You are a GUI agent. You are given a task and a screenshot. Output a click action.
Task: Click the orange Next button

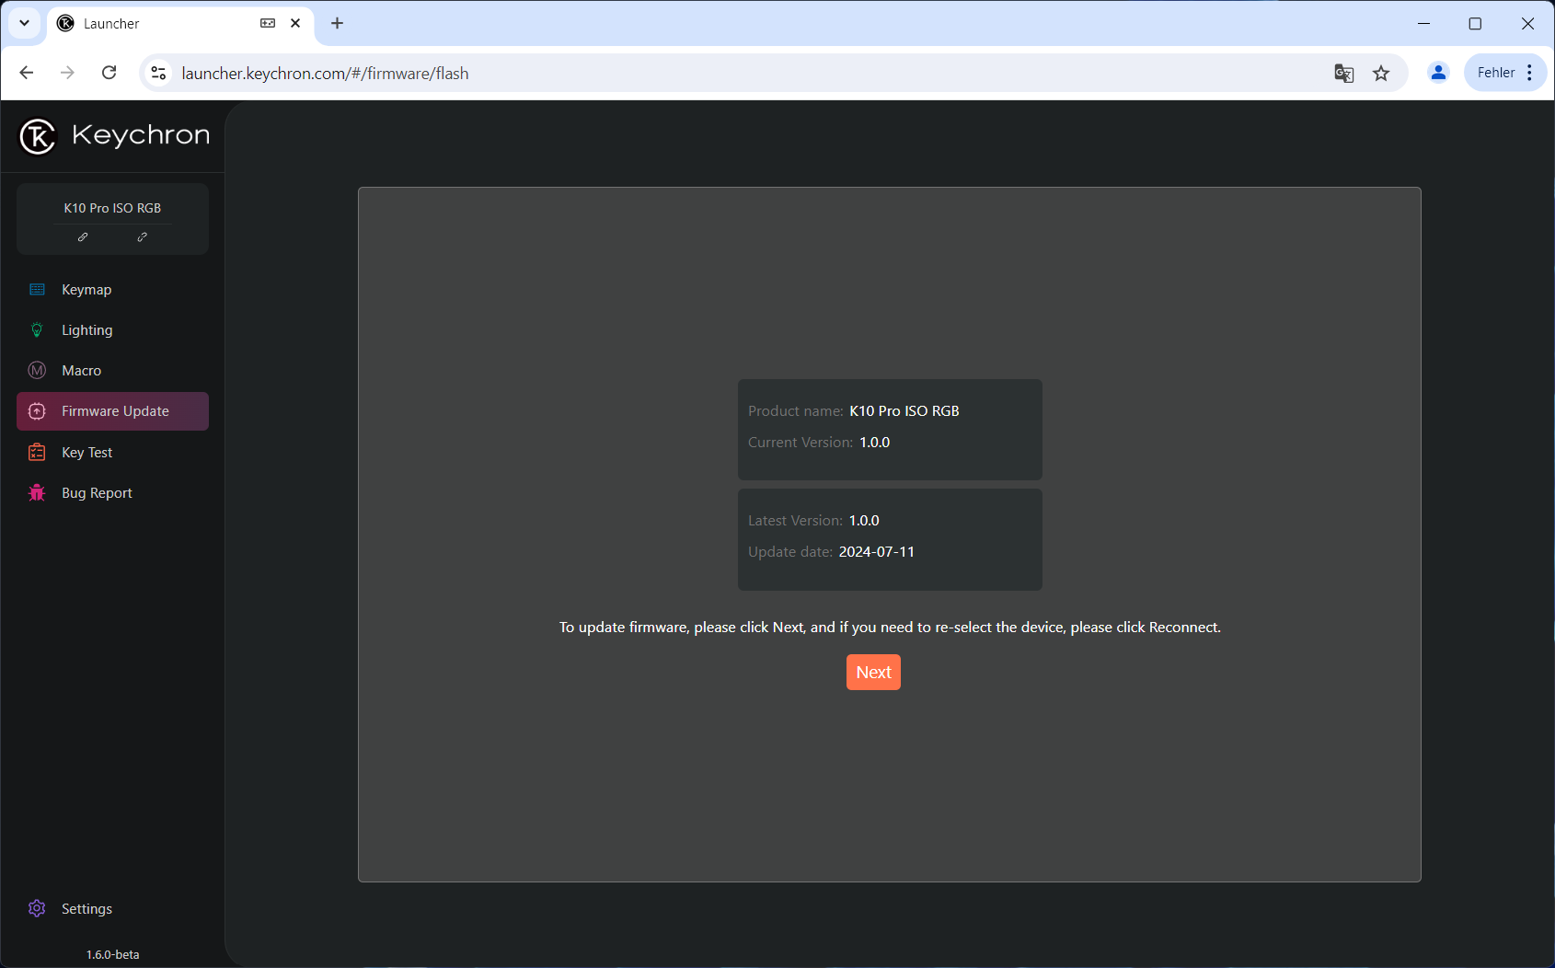[873, 673]
